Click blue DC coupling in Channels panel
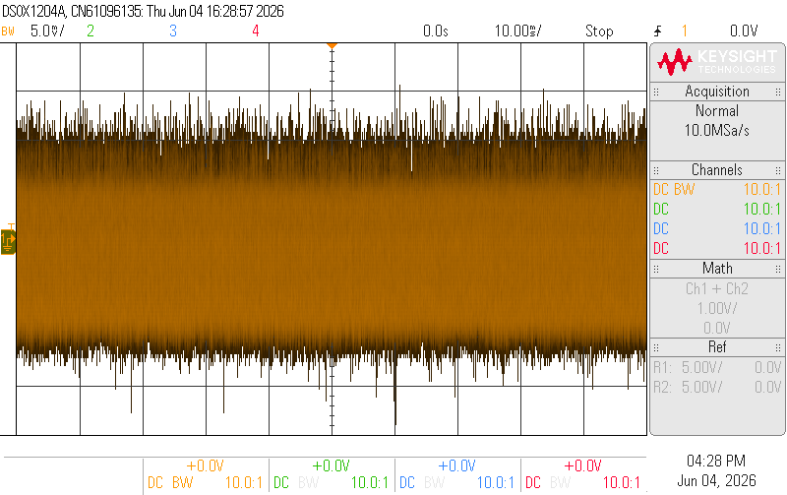This screenshot has width=787, height=495. click(661, 229)
